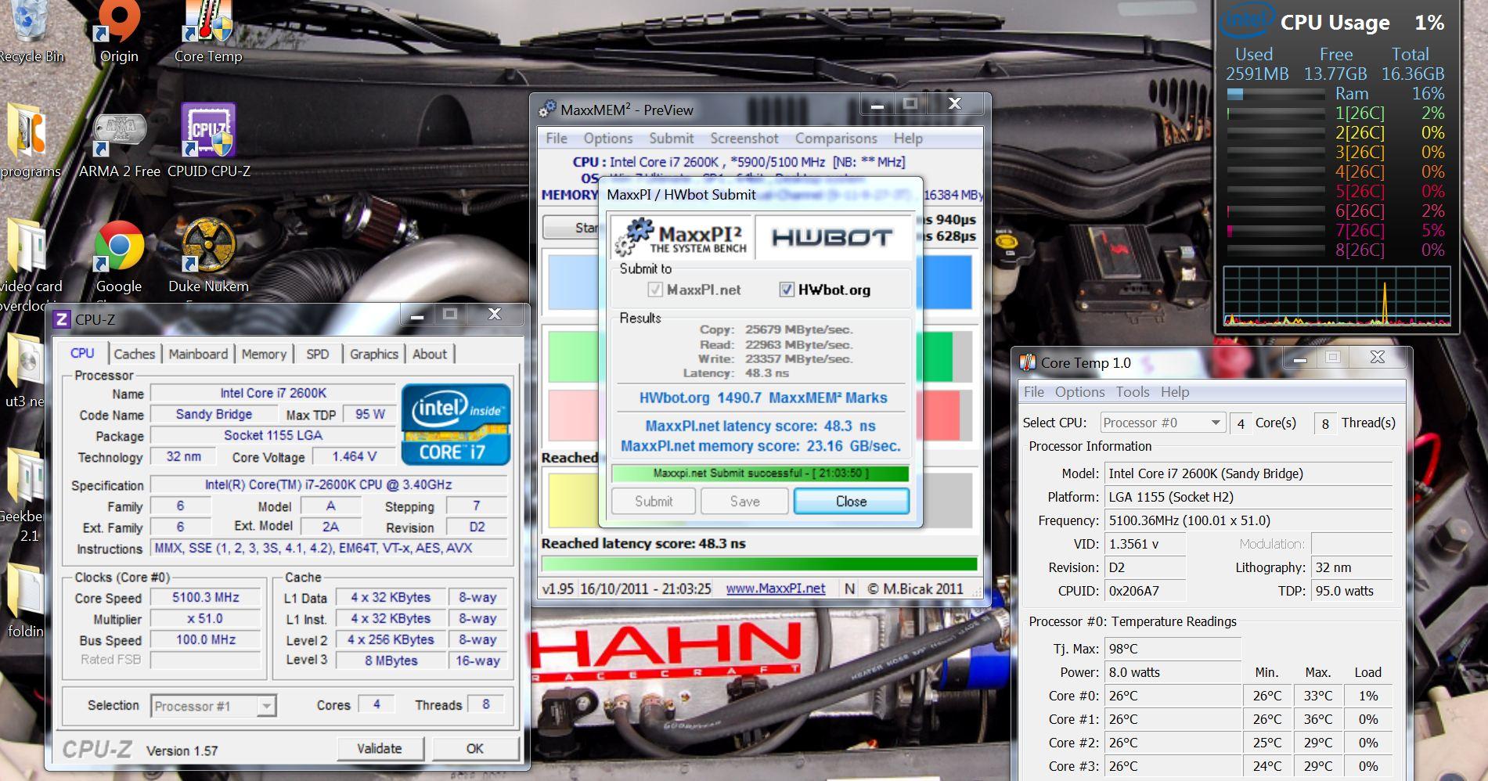This screenshot has width=1488, height=781.
Task: Open the Tools menu in Core Temp
Action: pyautogui.click(x=1133, y=392)
